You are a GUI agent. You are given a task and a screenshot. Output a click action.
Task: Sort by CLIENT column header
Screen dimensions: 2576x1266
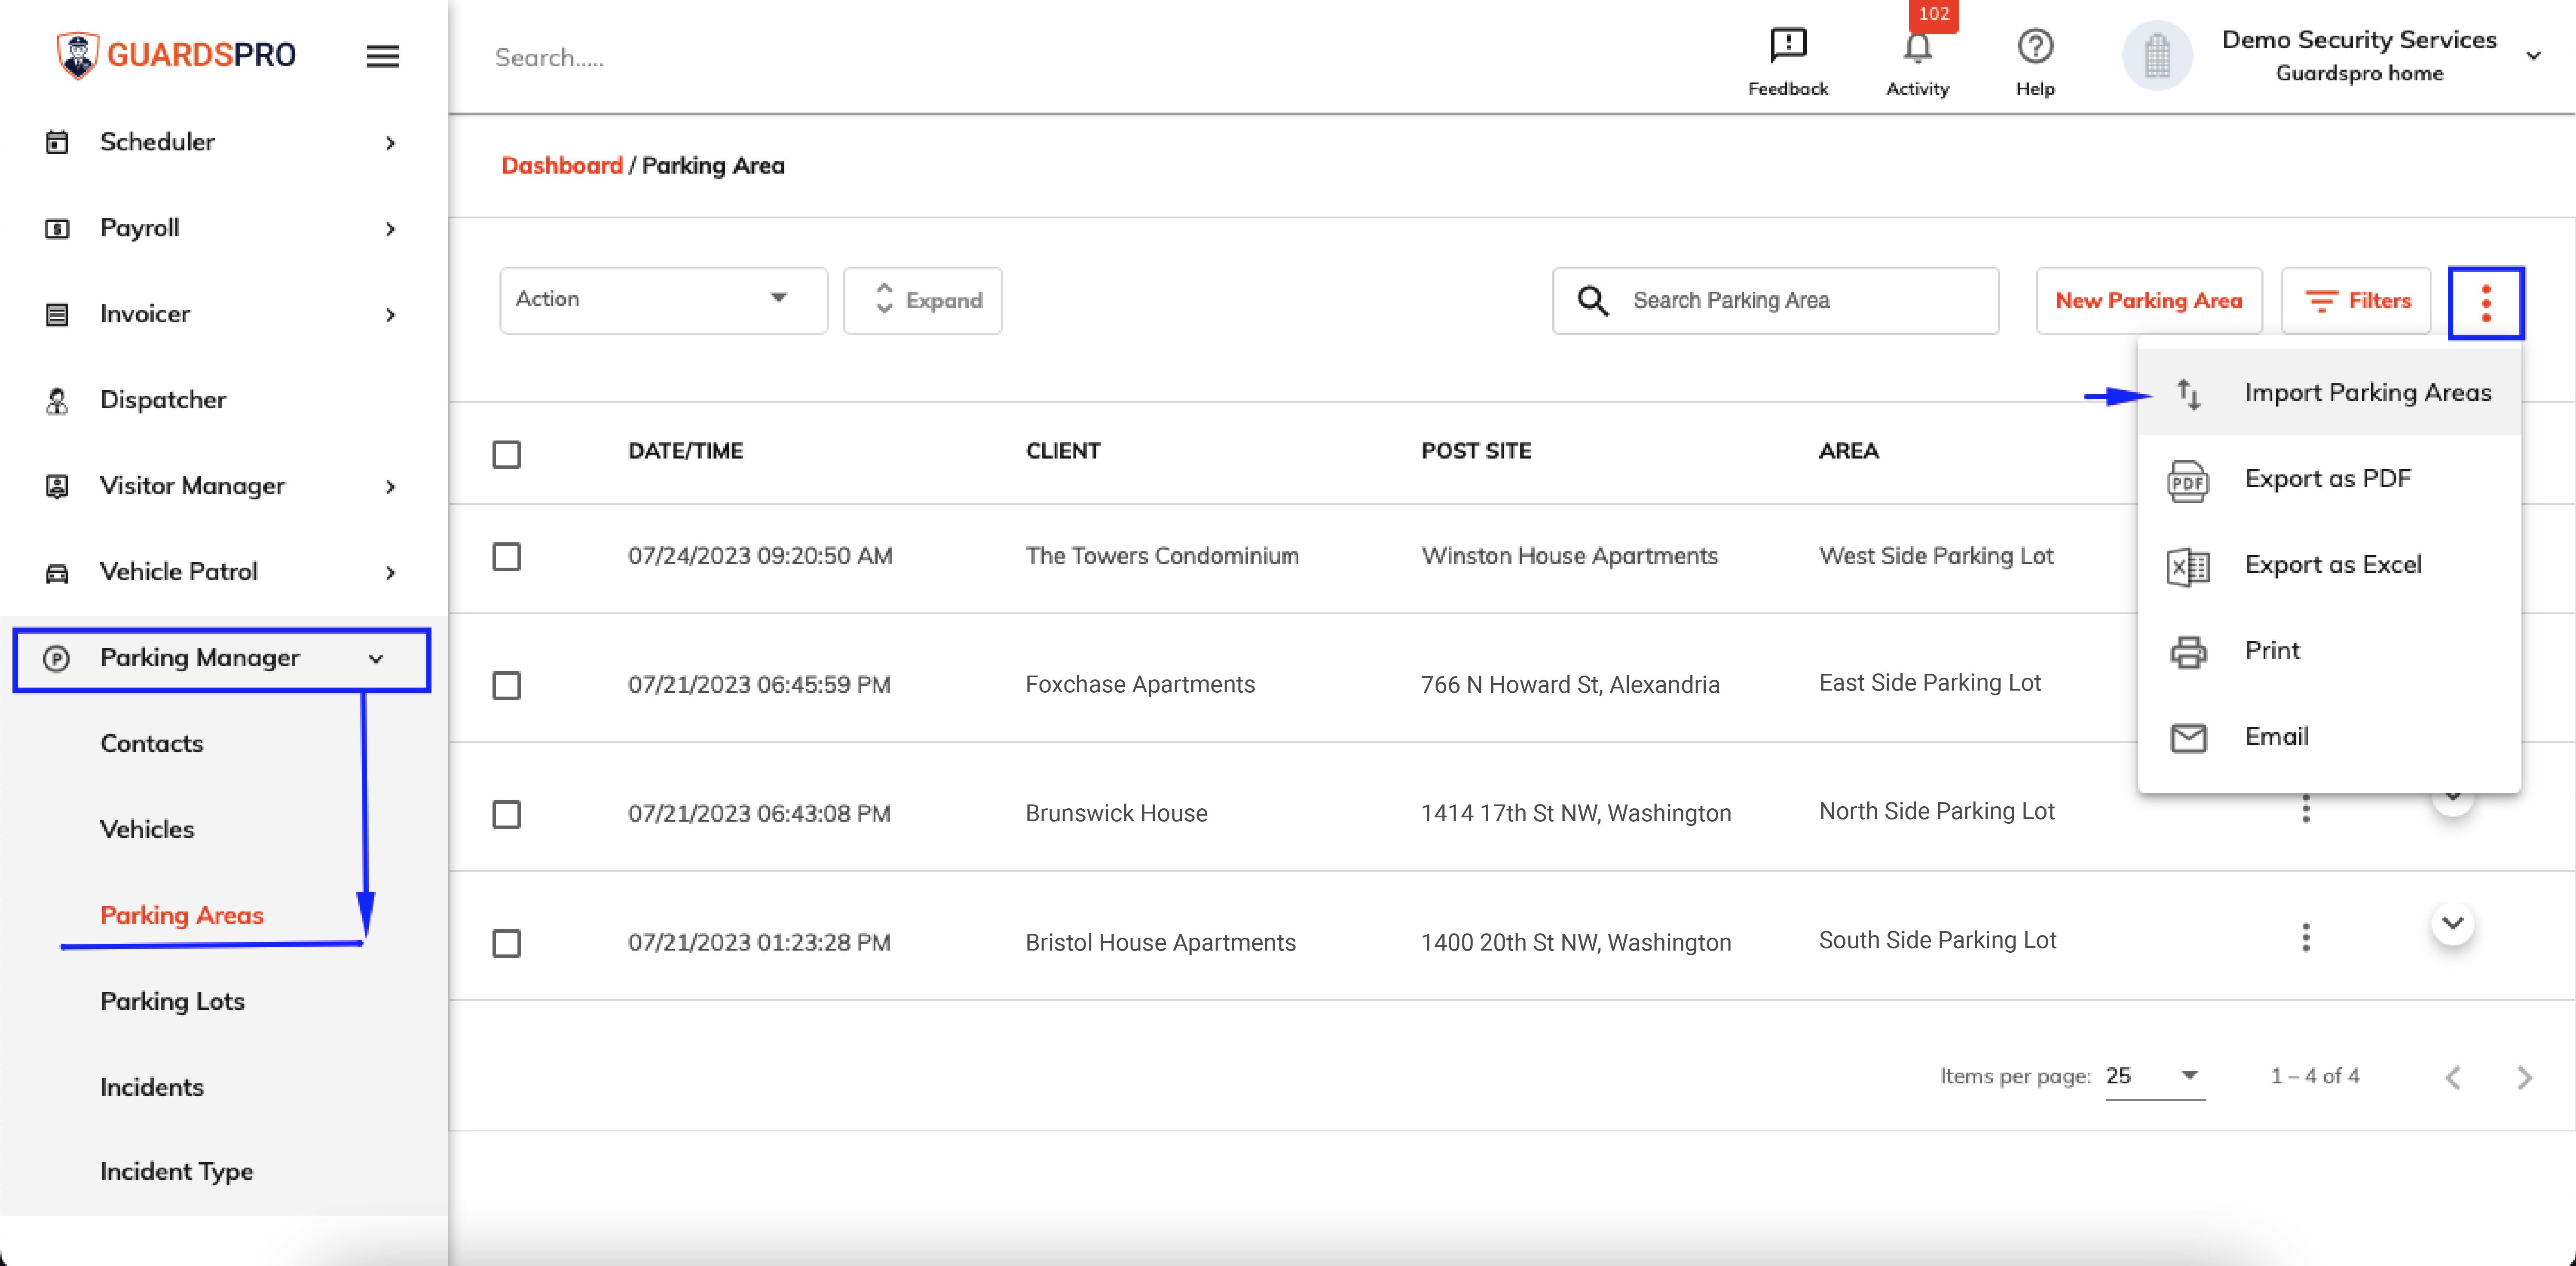[x=1062, y=451]
